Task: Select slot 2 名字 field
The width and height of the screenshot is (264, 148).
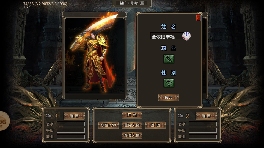Action: coord(203,124)
